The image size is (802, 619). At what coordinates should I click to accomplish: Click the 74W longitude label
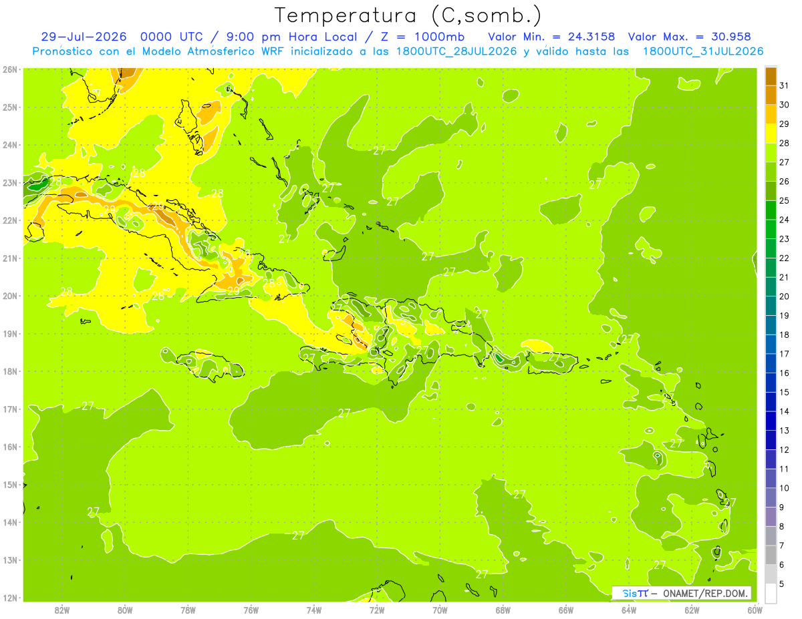(x=314, y=610)
